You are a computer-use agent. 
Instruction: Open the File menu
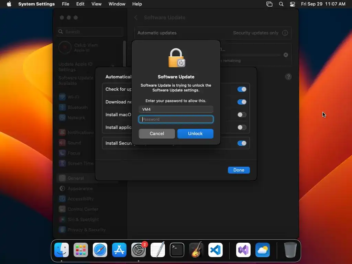pos(66,4)
